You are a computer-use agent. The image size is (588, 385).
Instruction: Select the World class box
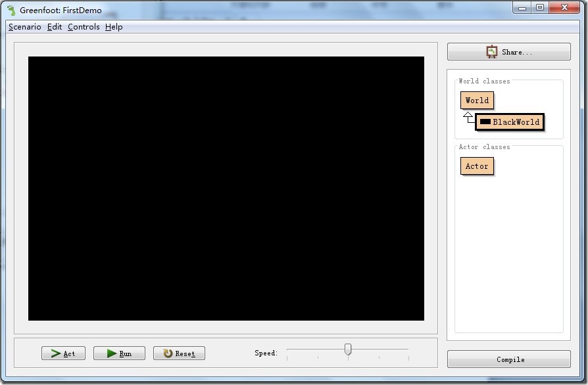click(x=477, y=100)
